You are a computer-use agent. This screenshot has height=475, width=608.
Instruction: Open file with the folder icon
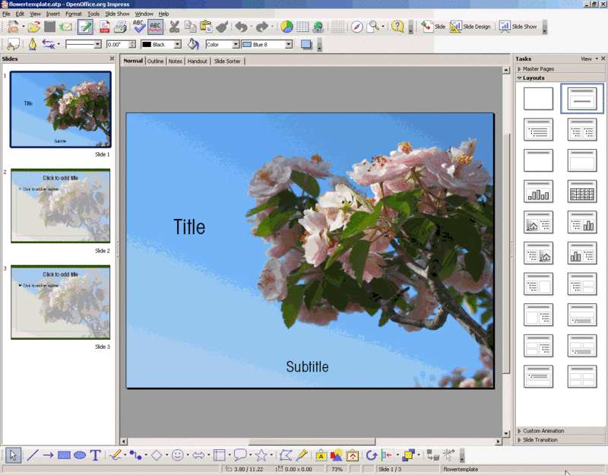pyautogui.click(x=33, y=27)
